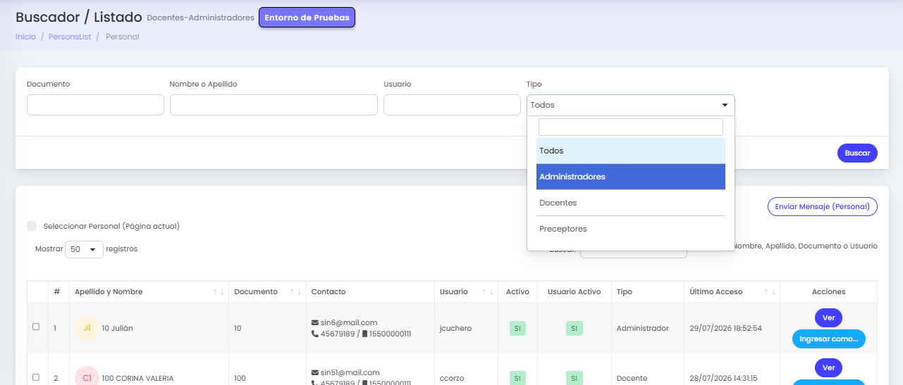The image size is (903, 385).
Task: Click the Activo column header
Action: click(x=517, y=291)
